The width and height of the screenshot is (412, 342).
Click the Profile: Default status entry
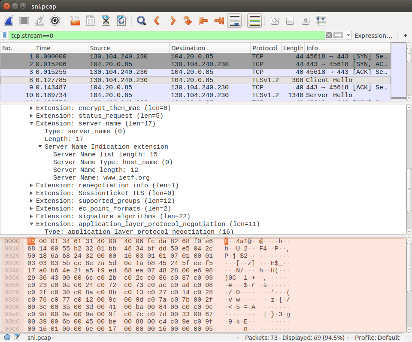[x=377, y=338]
